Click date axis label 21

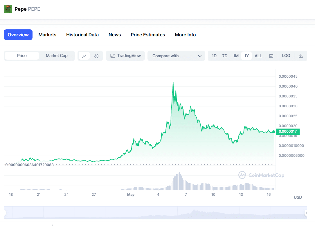39,194
